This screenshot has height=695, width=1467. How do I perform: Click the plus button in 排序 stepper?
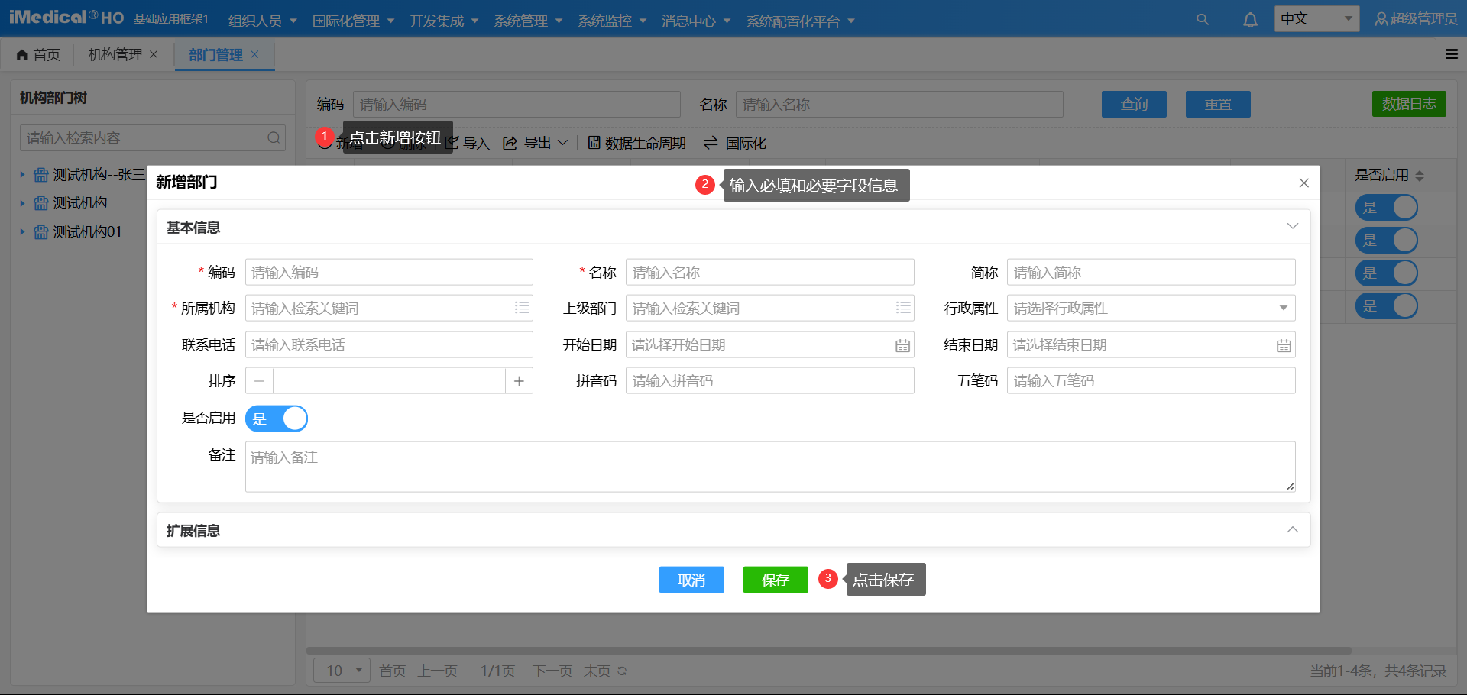tap(519, 380)
